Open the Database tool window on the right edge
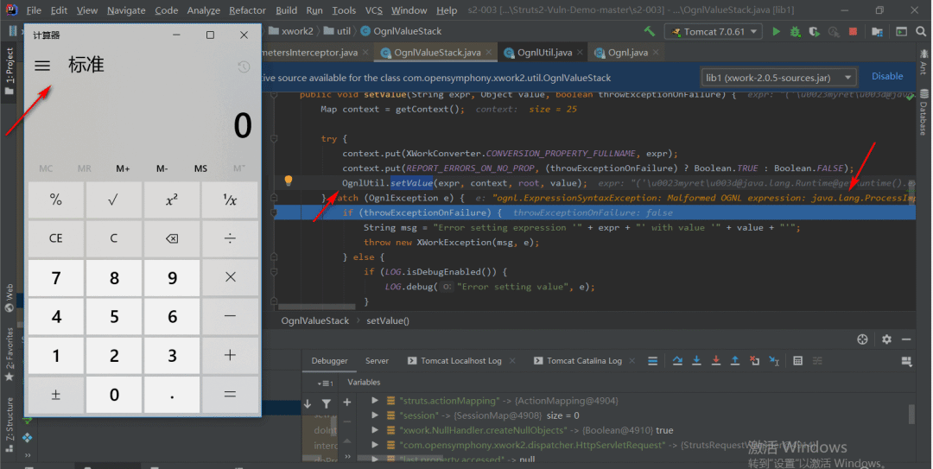The height and width of the screenshot is (469, 933). point(923,112)
